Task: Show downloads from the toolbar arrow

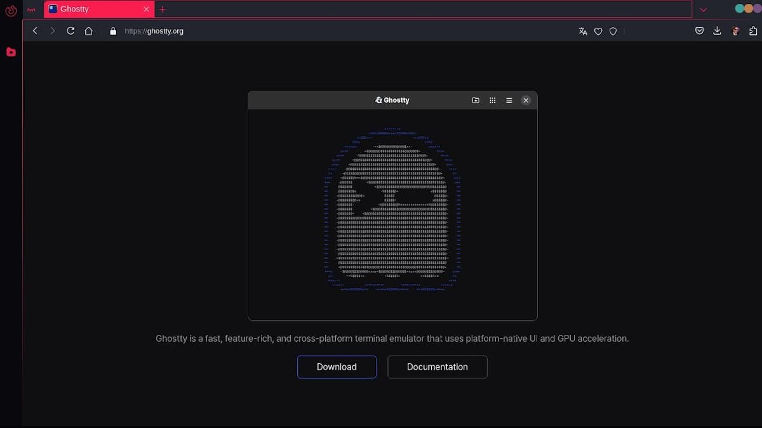Action: tap(717, 30)
